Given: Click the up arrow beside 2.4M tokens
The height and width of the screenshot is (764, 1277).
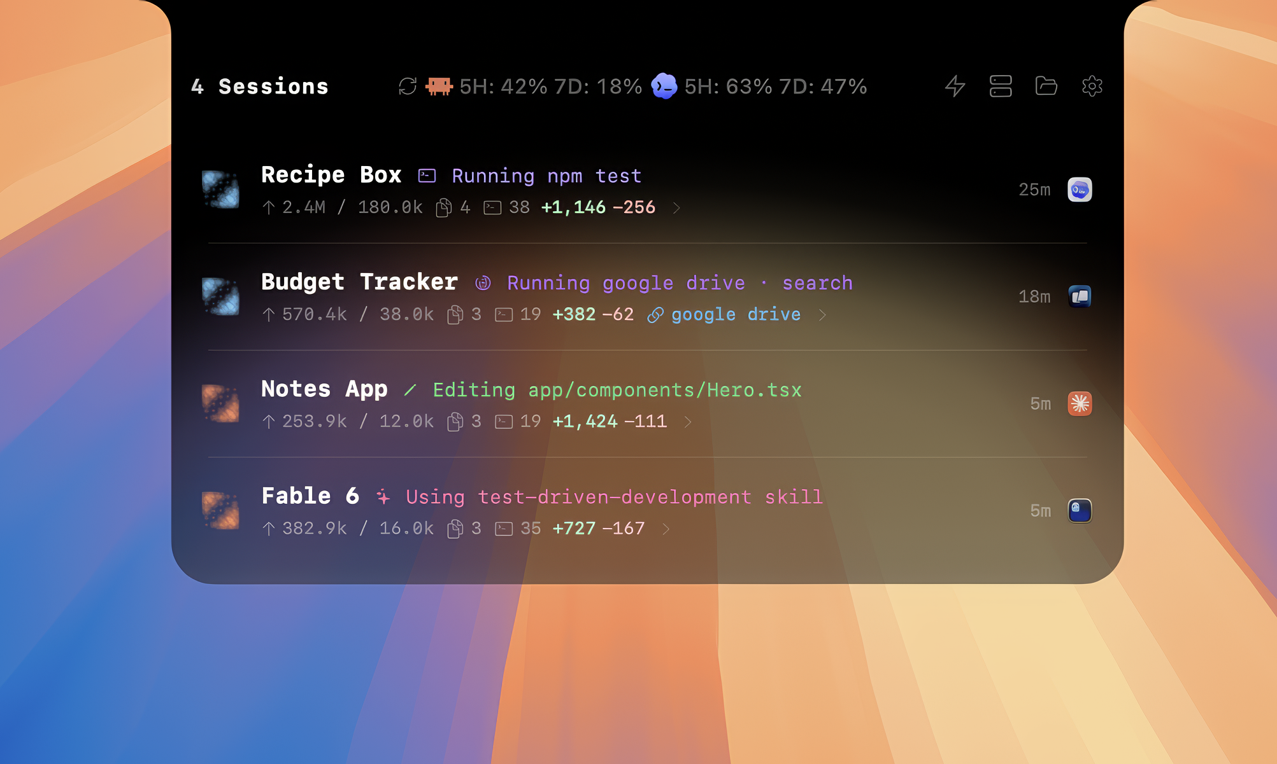Looking at the screenshot, I should (269, 207).
